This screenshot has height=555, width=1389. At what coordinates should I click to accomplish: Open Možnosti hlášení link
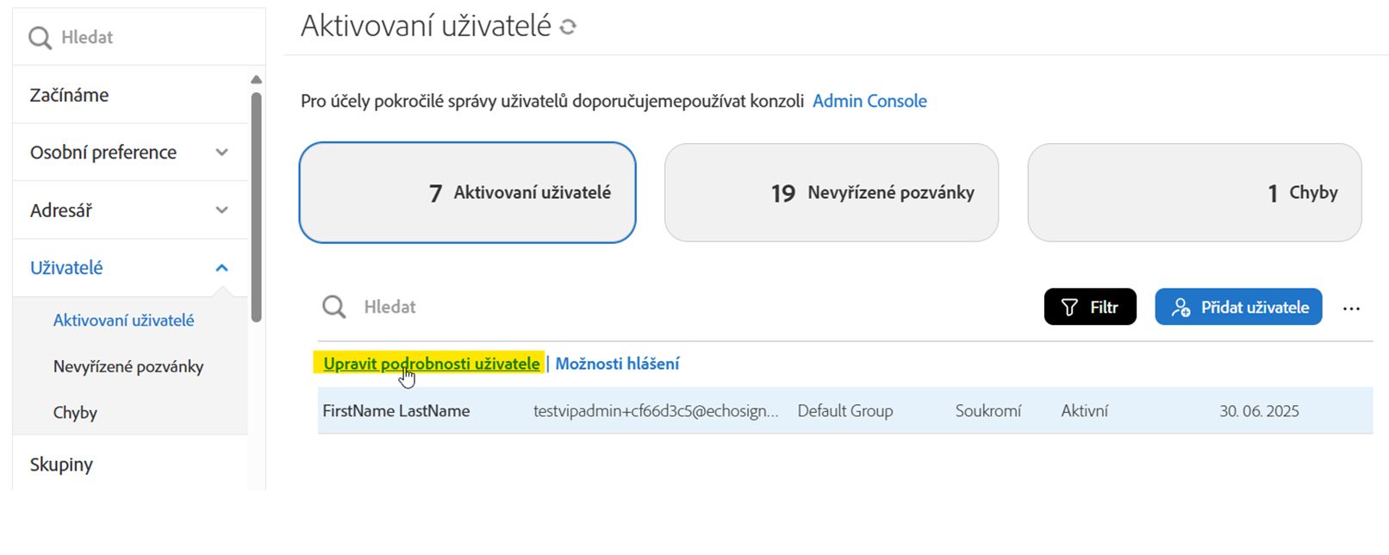click(617, 364)
